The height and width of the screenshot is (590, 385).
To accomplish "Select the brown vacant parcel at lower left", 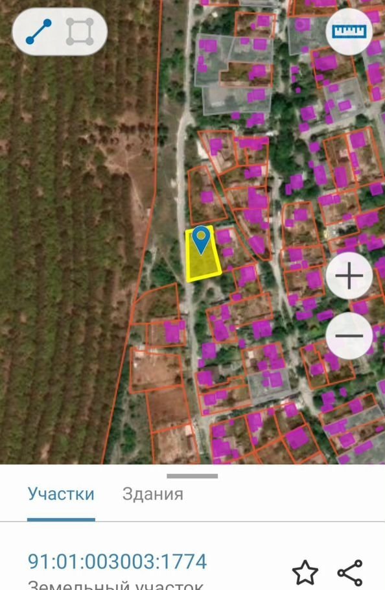I will (x=156, y=371).
